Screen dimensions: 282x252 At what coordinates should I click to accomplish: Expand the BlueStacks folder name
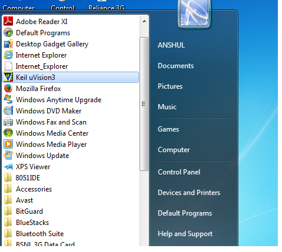32,223
